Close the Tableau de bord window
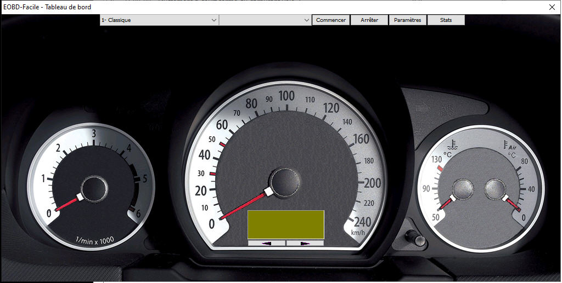 click(x=552, y=7)
